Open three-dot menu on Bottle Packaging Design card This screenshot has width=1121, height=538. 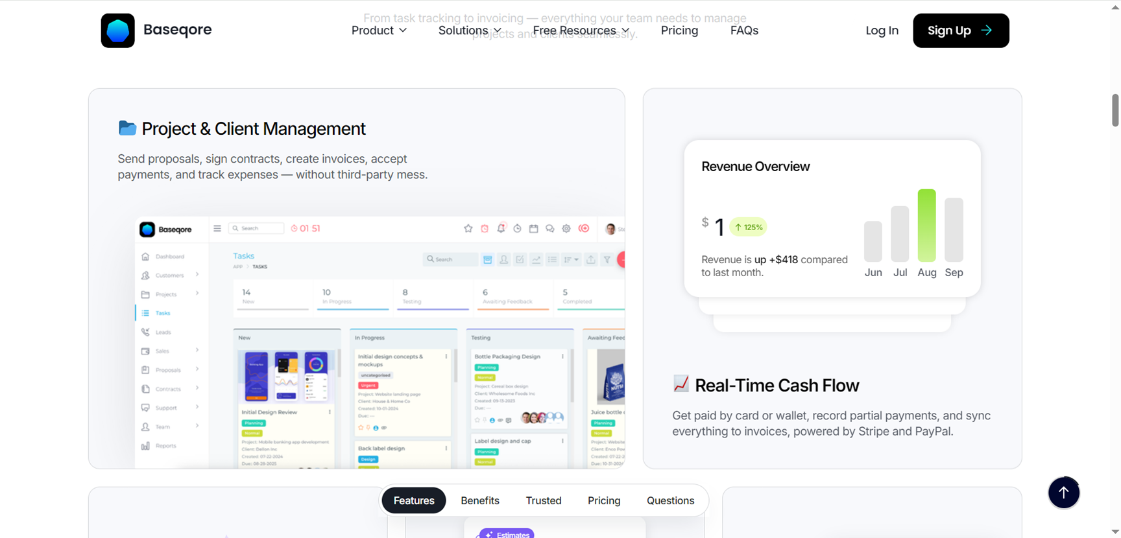point(562,357)
